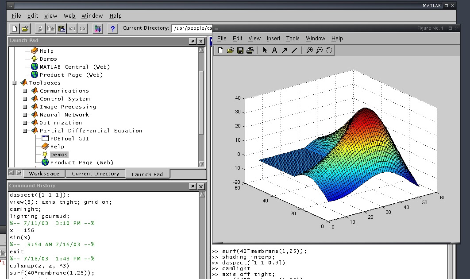Print the figure using the printer icon
The width and height of the screenshot is (470, 279).
(250, 50)
